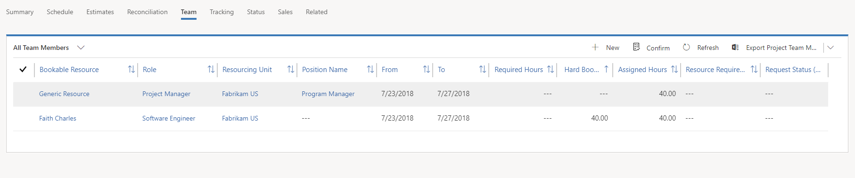Click the Bookable Resource column header

pyautogui.click(x=69, y=69)
